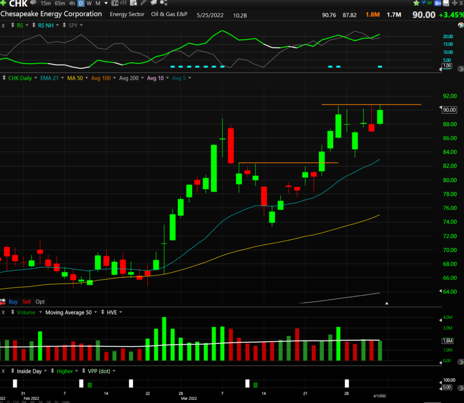Select the W weekly timeframe
This screenshot has height=403, width=464.
89,3
